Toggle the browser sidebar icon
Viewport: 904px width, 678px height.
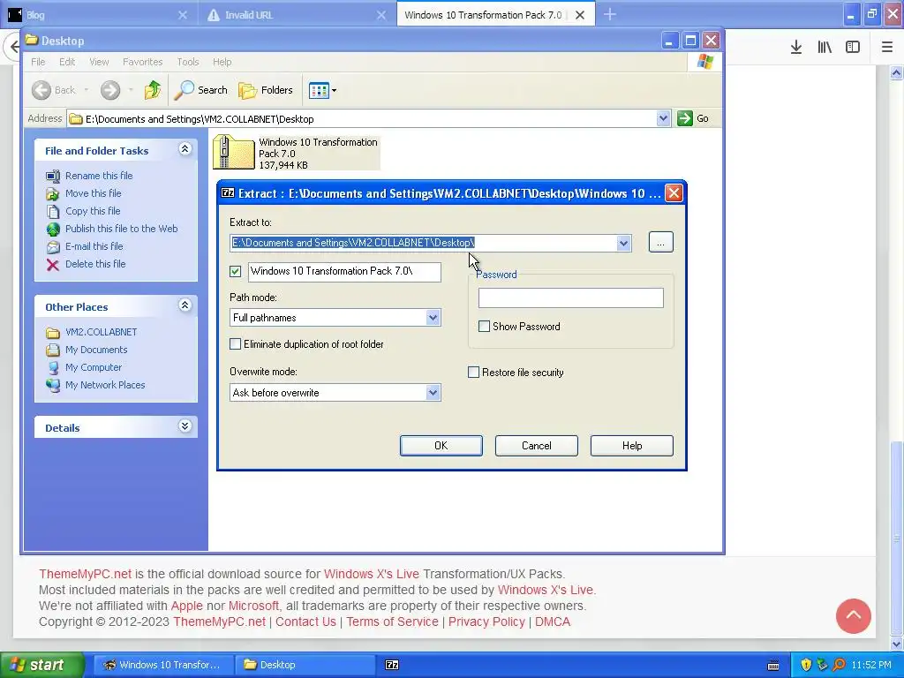[853, 48]
